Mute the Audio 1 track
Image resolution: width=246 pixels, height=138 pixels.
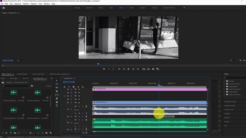(x=79, y=107)
